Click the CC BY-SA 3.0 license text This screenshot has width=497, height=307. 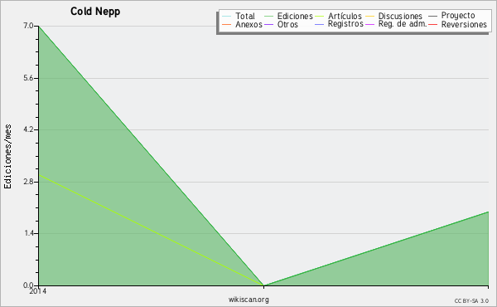(x=471, y=300)
